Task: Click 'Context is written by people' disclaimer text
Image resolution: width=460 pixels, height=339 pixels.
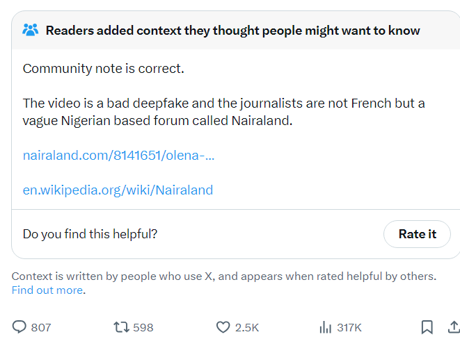Action: (224, 276)
